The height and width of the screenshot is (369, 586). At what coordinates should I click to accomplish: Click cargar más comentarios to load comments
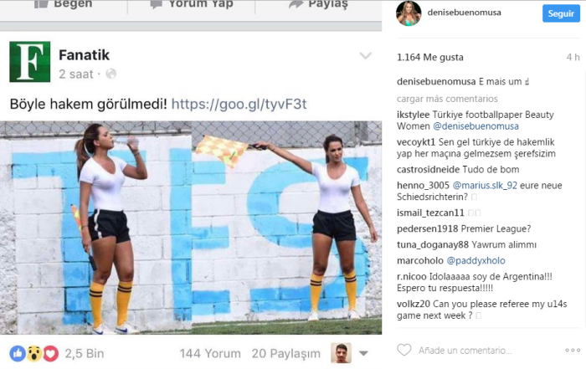tap(447, 99)
